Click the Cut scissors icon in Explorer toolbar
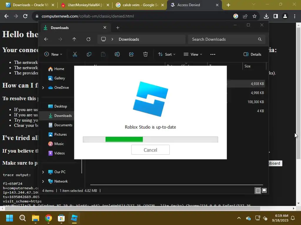This screenshot has height=225, width=301. pyautogui.click(x=75, y=54)
